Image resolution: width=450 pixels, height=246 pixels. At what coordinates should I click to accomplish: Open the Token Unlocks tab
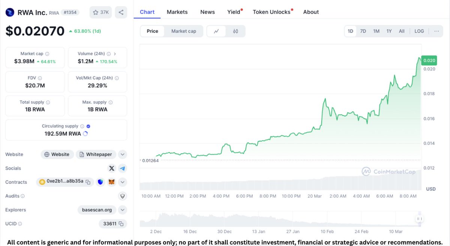pyautogui.click(x=272, y=12)
